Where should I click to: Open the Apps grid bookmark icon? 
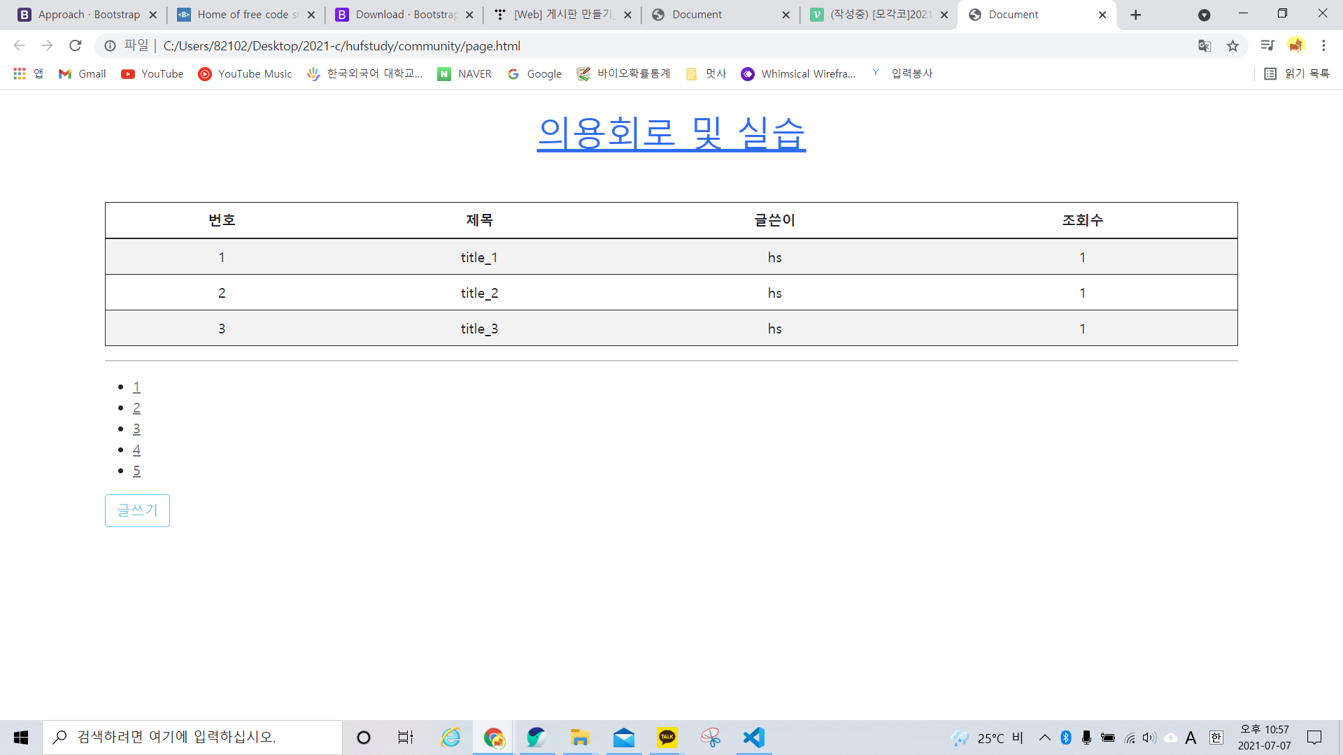pyautogui.click(x=20, y=74)
